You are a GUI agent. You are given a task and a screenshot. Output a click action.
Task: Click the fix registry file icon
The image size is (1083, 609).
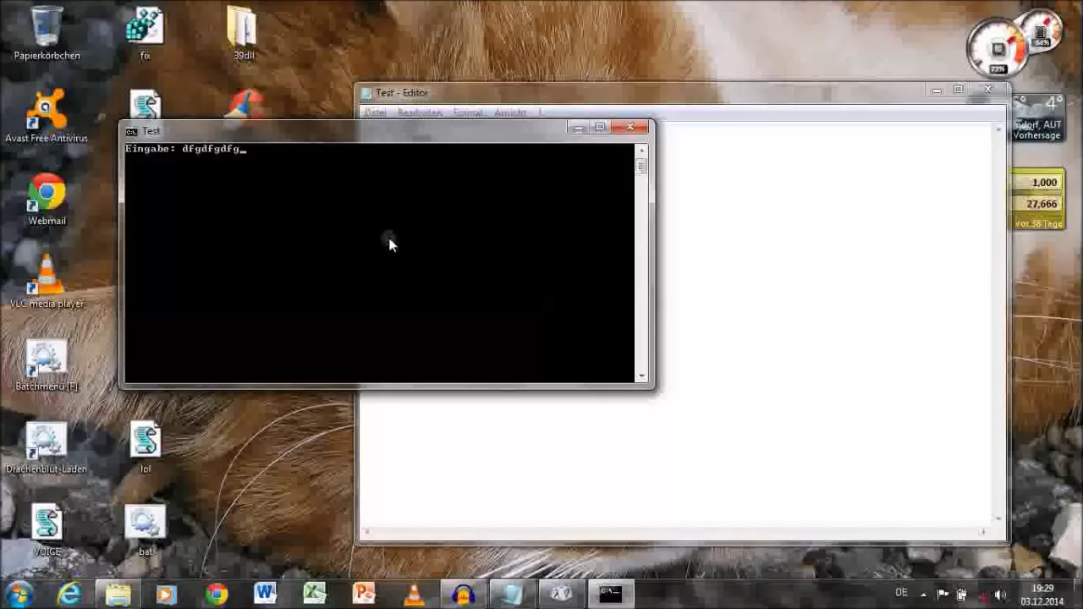click(145, 28)
